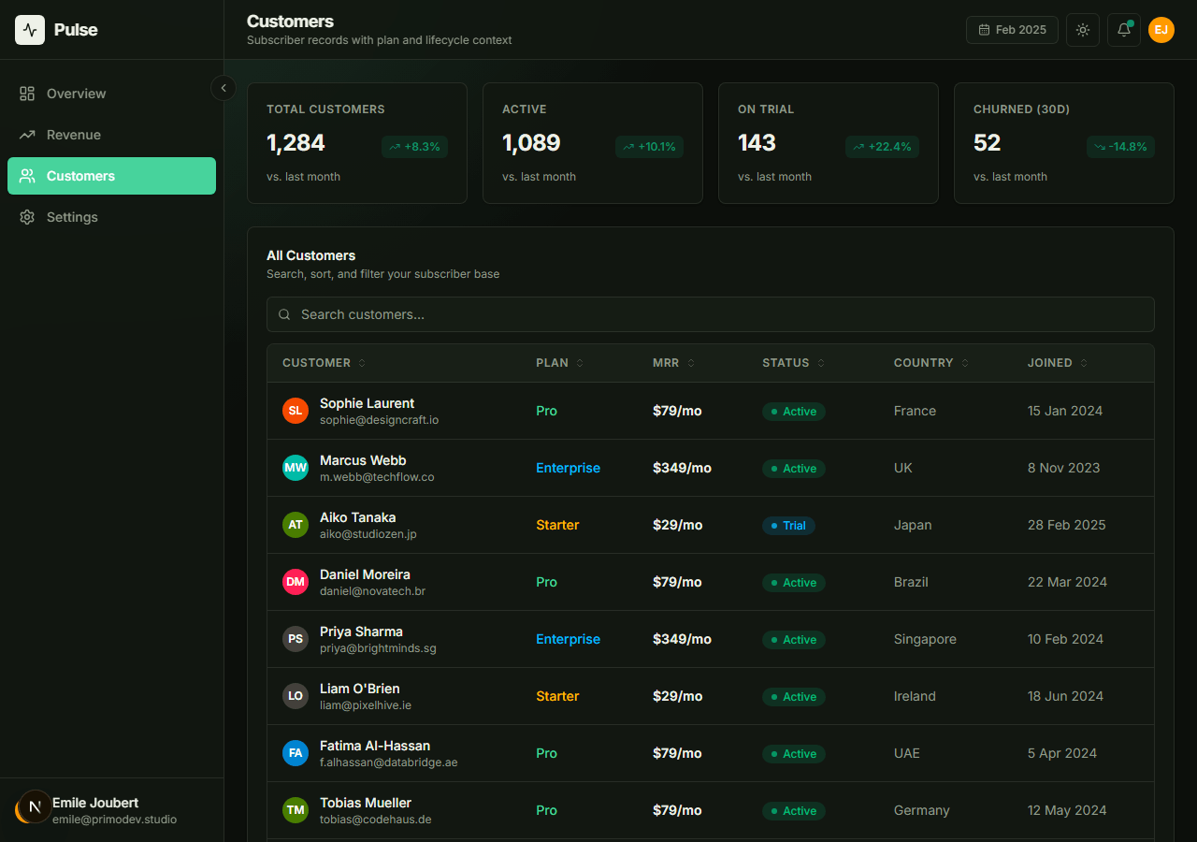Click the Churned value 52
The height and width of the screenshot is (842, 1197).
987,143
